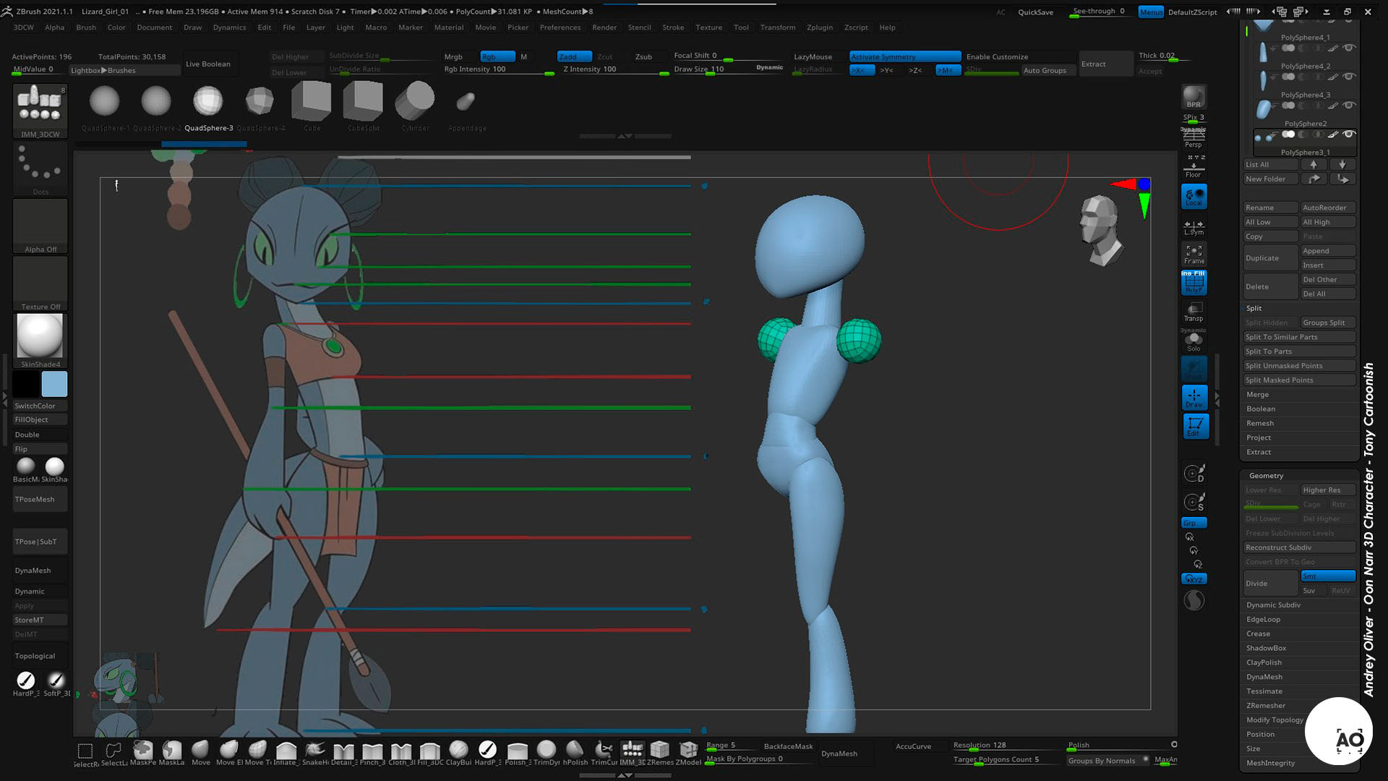Expand the DynaMesh section in Geometry
This screenshot has height=781, width=1388.
(1264, 678)
